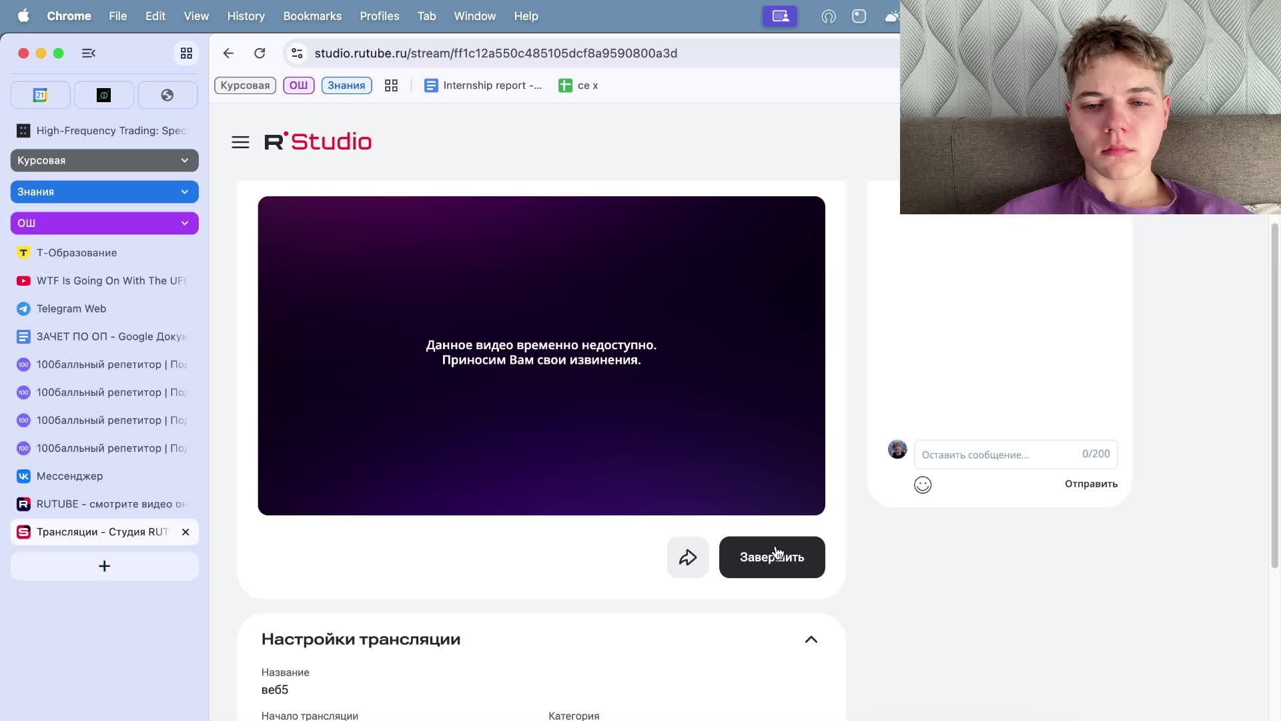Open the tab grid overview icon
Viewport: 1281px width, 721px height.
186,53
